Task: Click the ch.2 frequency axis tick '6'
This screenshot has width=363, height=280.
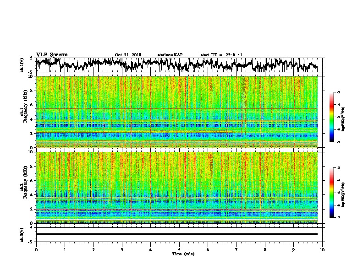Action: (x=32, y=180)
